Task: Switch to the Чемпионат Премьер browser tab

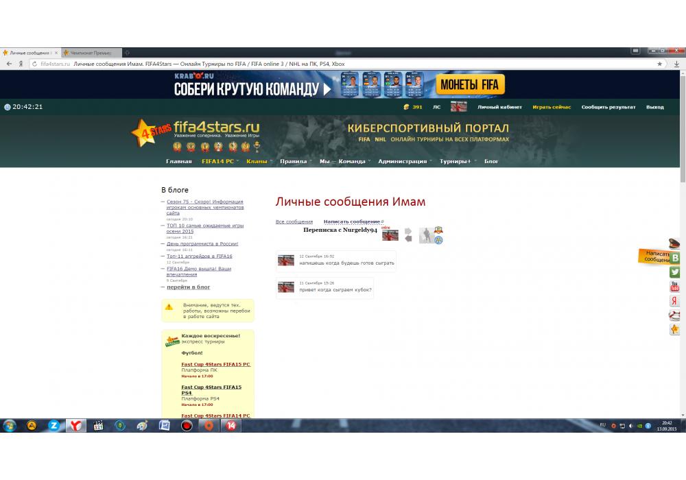Action: (91, 53)
